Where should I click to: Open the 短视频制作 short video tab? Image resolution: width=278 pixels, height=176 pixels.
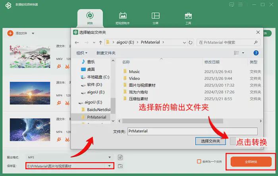(x=123, y=18)
